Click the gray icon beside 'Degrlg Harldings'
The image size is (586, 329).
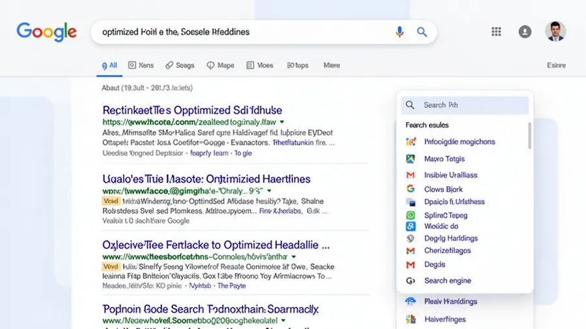[411, 239]
